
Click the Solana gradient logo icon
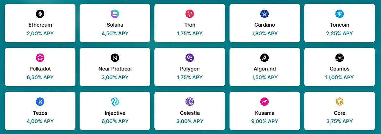pyautogui.click(x=115, y=14)
